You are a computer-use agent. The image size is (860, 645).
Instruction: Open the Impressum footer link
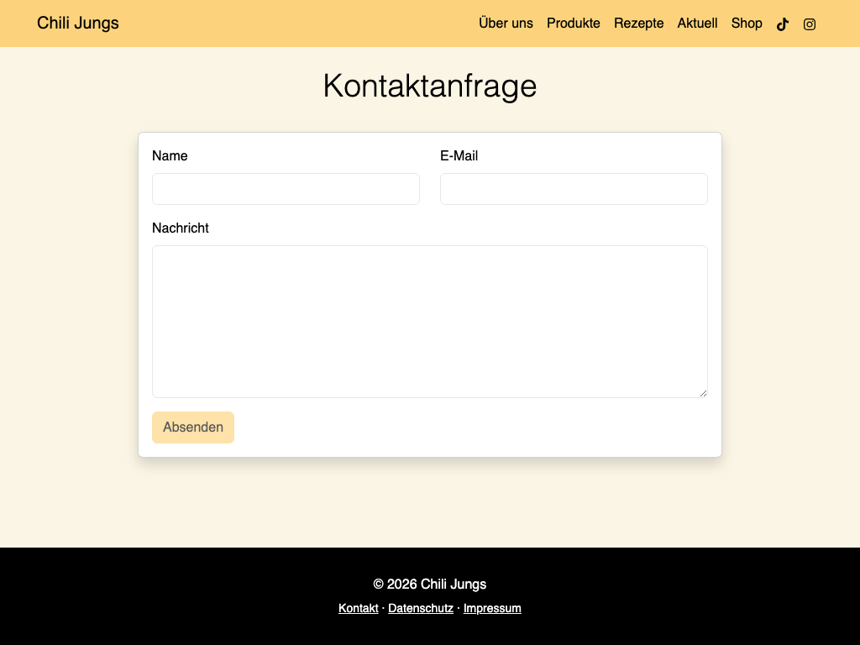[x=492, y=608]
